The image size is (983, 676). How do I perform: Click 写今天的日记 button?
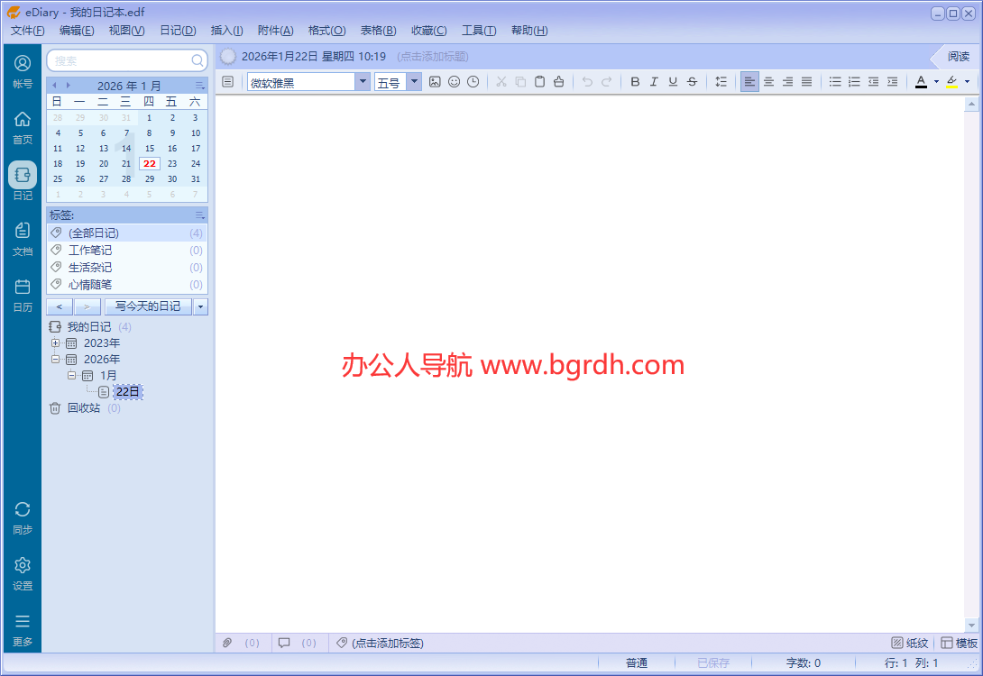pyautogui.click(x=148, y=306)
